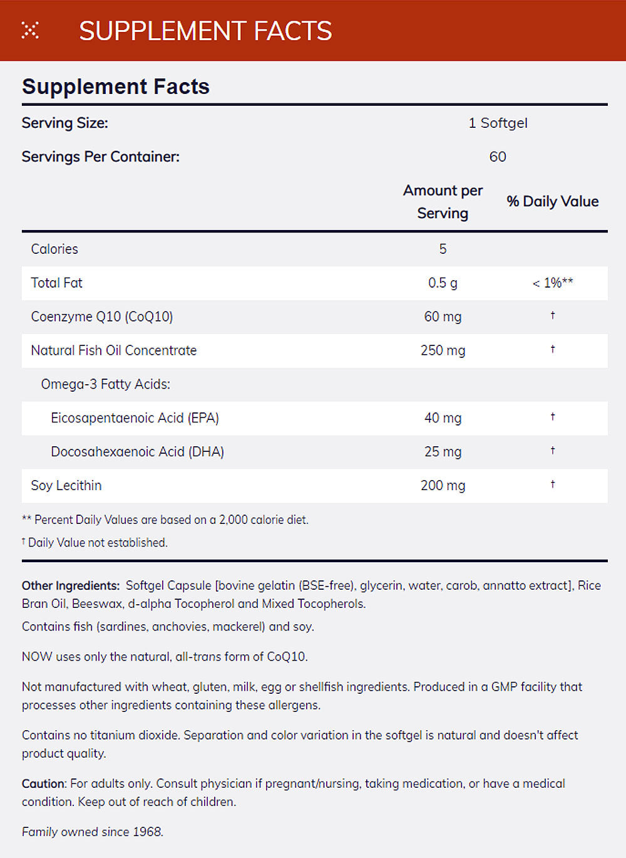Click the SUPPLEMENT FACTS header title

tap(205, 31)
